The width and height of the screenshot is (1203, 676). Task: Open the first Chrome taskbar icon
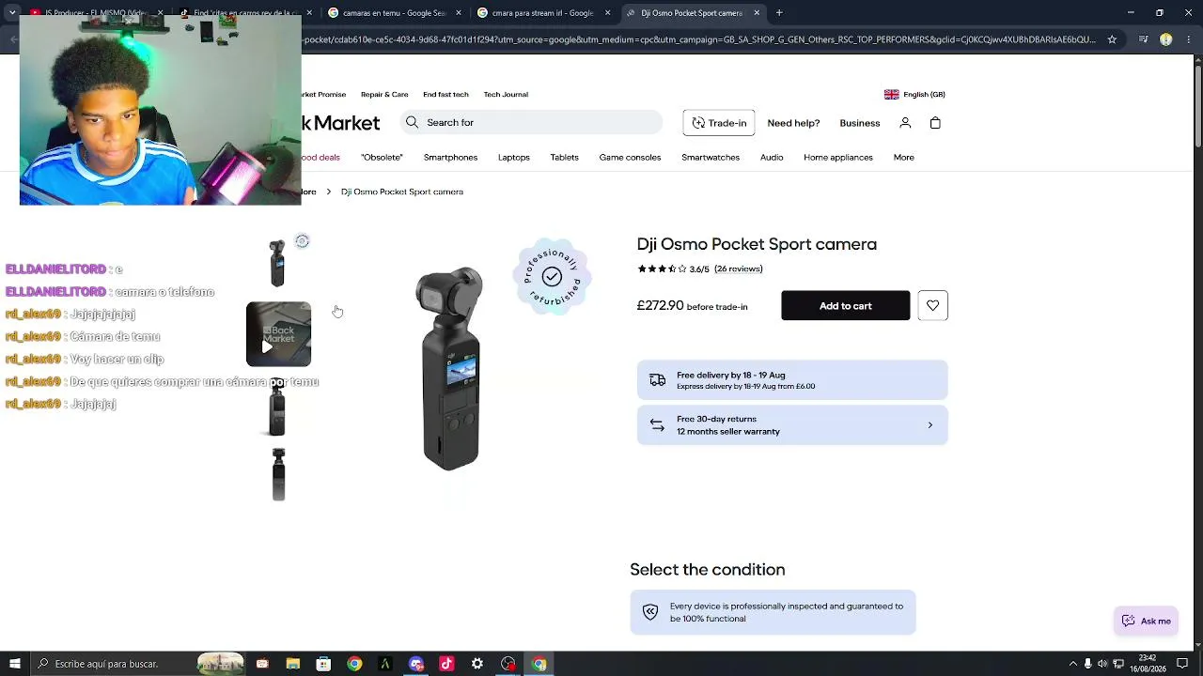[354, 664]
